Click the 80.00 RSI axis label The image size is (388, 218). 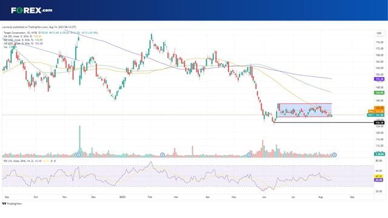click(x=379, y=160)
